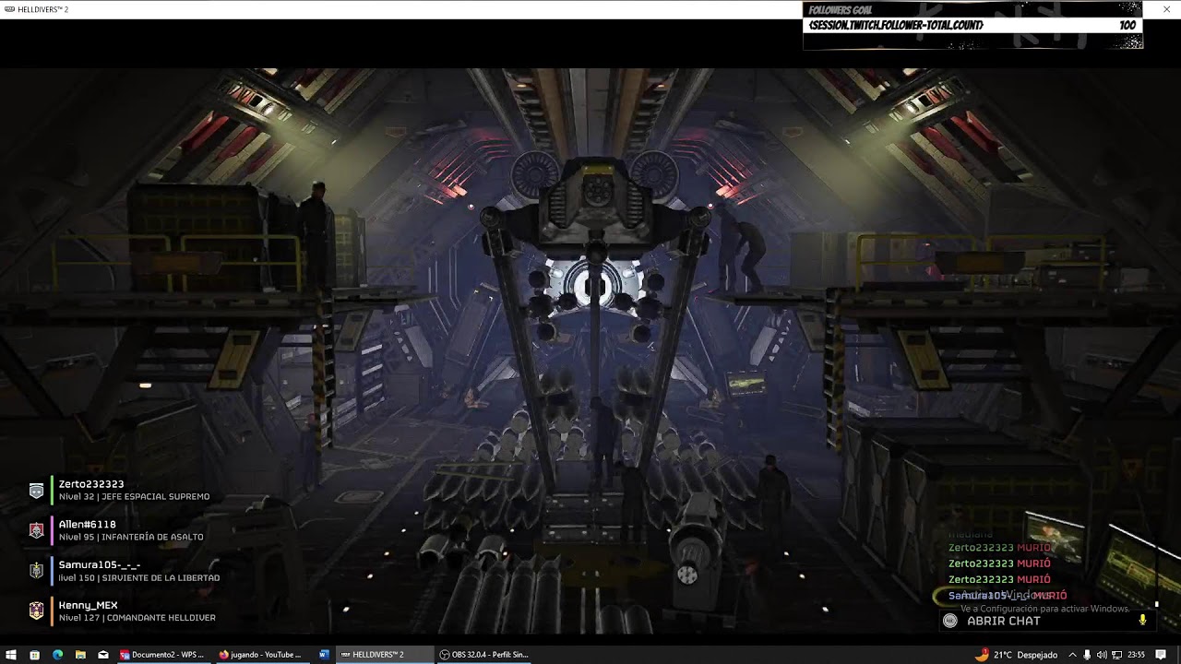
Task: Switch to the jugando - YouTube Firefox window
Action: pyautogui.click(x=261, y=655)
